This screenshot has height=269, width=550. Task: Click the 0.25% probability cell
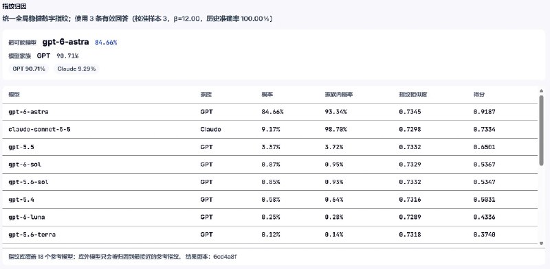click(x=271, y=217)
